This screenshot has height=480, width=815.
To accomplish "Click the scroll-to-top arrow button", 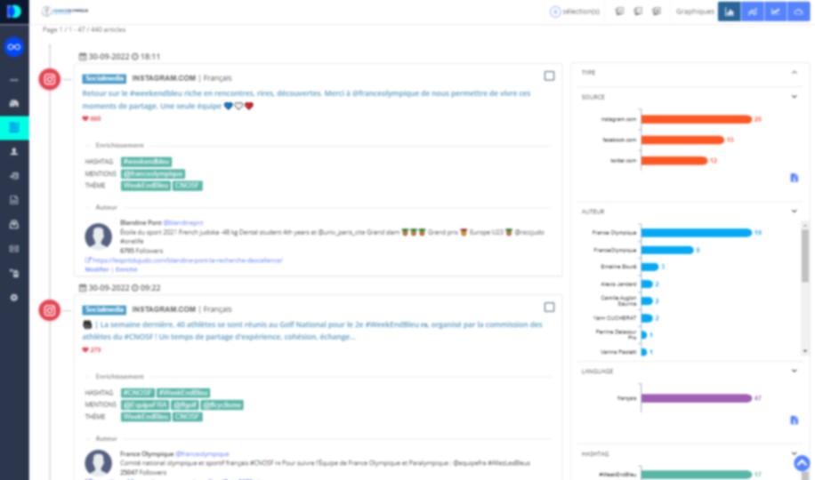I will tap(802, 463).
